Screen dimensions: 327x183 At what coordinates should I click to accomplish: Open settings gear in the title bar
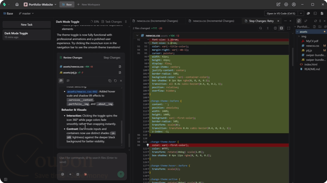[x=286, y=4]
